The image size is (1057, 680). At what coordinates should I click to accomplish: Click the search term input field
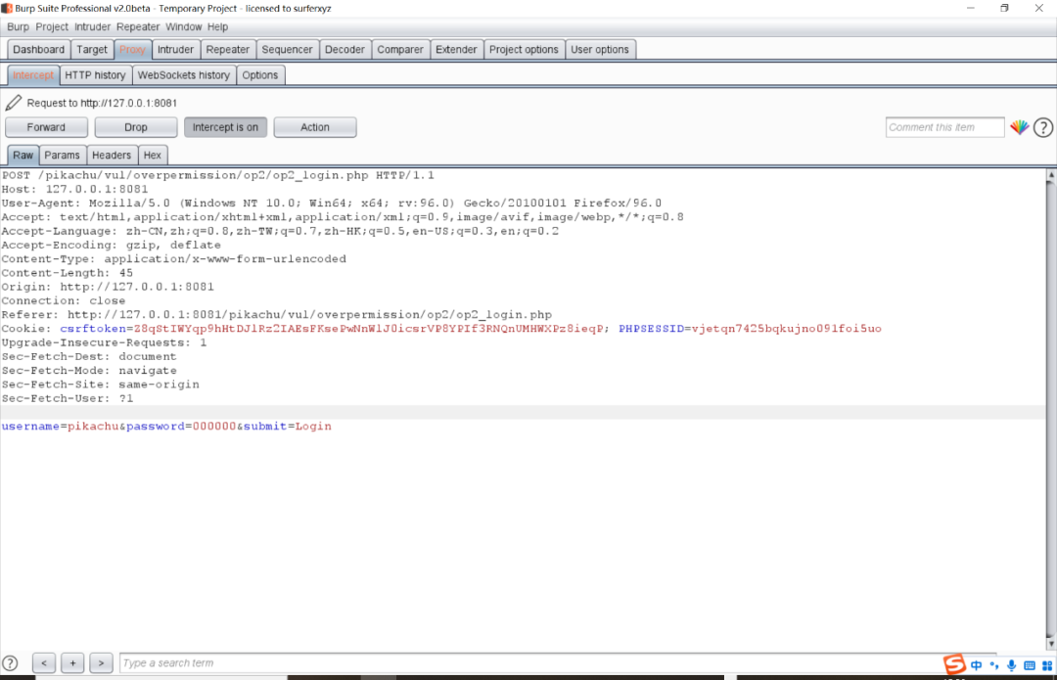(532, 663)
